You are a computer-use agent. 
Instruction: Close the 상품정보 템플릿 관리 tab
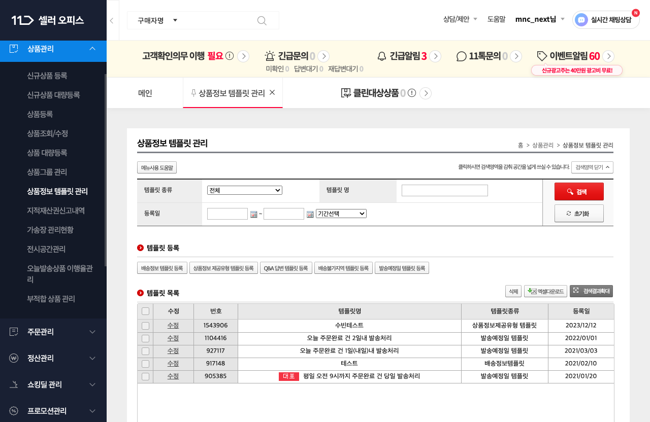point(272,93)
